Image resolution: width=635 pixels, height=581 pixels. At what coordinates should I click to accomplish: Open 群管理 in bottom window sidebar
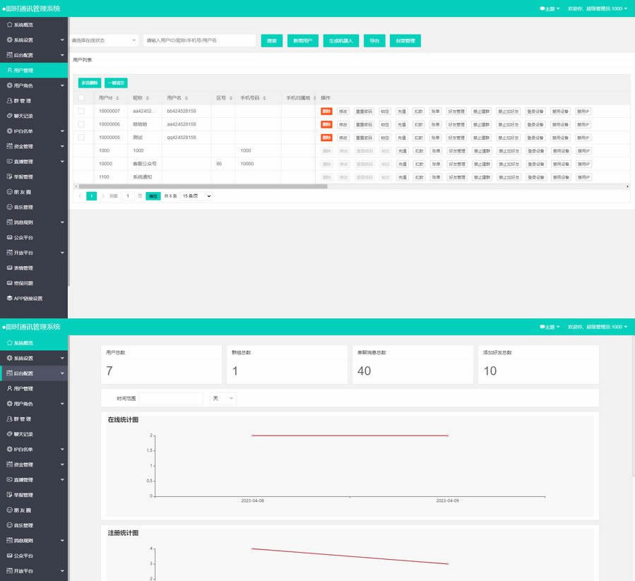tap(34, 419)
